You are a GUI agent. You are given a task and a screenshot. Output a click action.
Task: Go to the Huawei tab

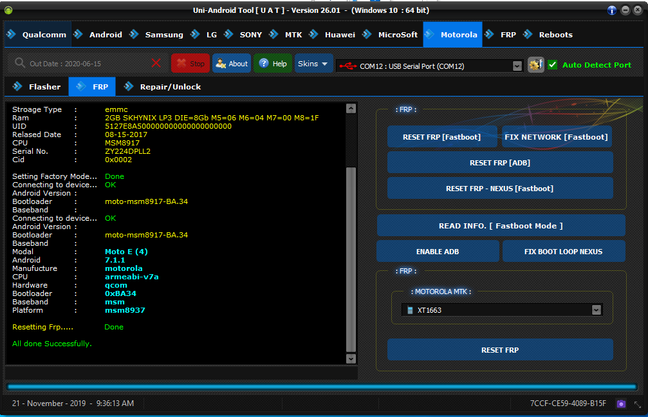(333, 35)
